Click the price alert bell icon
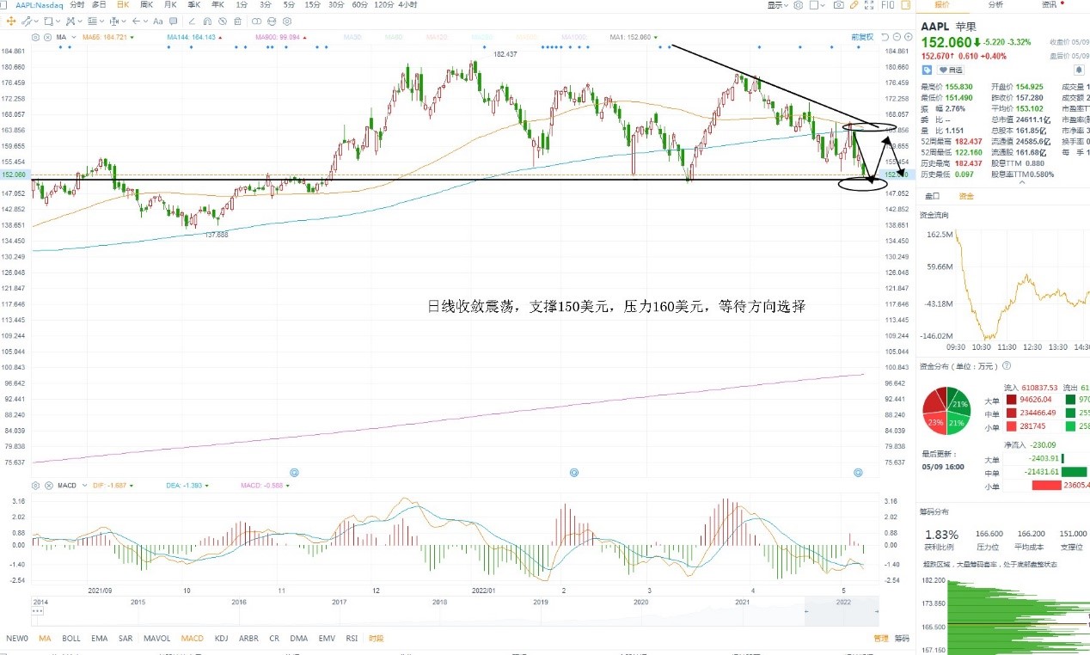This screenshot has height=655, width=1090. 1081,69
